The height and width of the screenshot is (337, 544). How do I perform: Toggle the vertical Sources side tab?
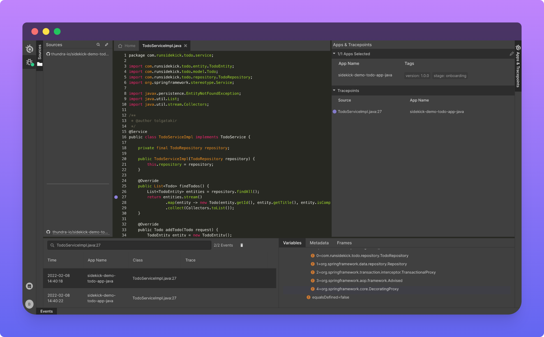pyautogui.click(x=40, y=56)
